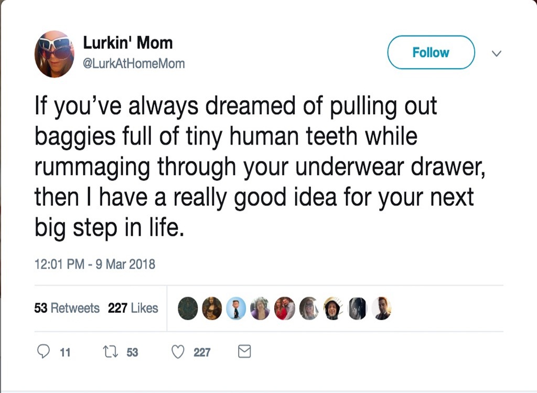The image size is (537, 393).
Task: Click the 227 Likes count
Action: 134,309
